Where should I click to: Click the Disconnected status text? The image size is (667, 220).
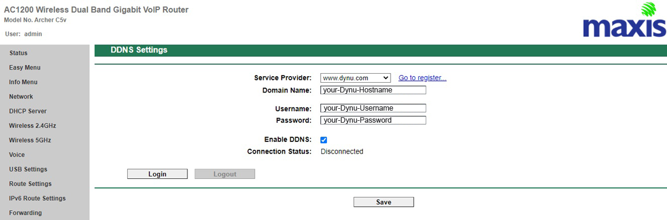342,151
